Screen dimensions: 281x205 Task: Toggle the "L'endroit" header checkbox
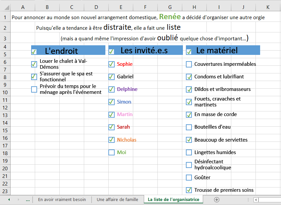34,52
